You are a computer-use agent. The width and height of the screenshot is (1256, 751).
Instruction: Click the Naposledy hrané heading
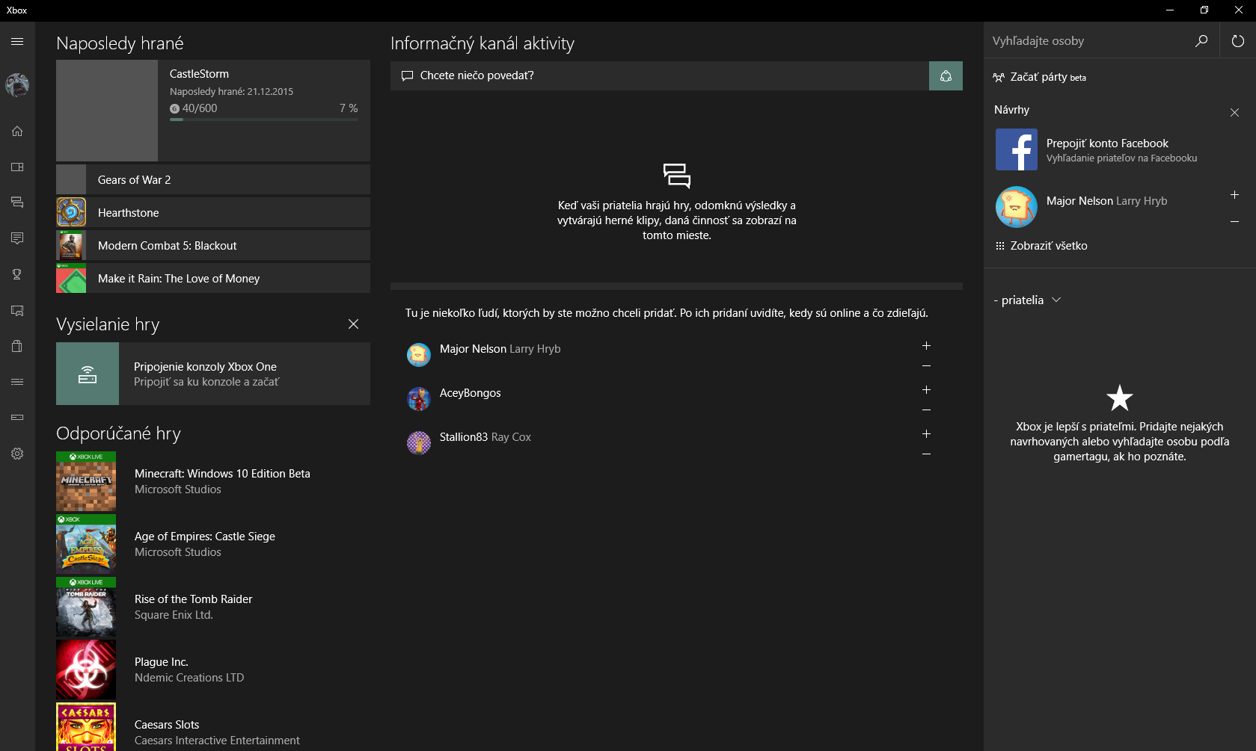[x=120, y=43]
